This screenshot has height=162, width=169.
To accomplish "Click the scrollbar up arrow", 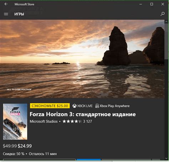I will 166,22.
